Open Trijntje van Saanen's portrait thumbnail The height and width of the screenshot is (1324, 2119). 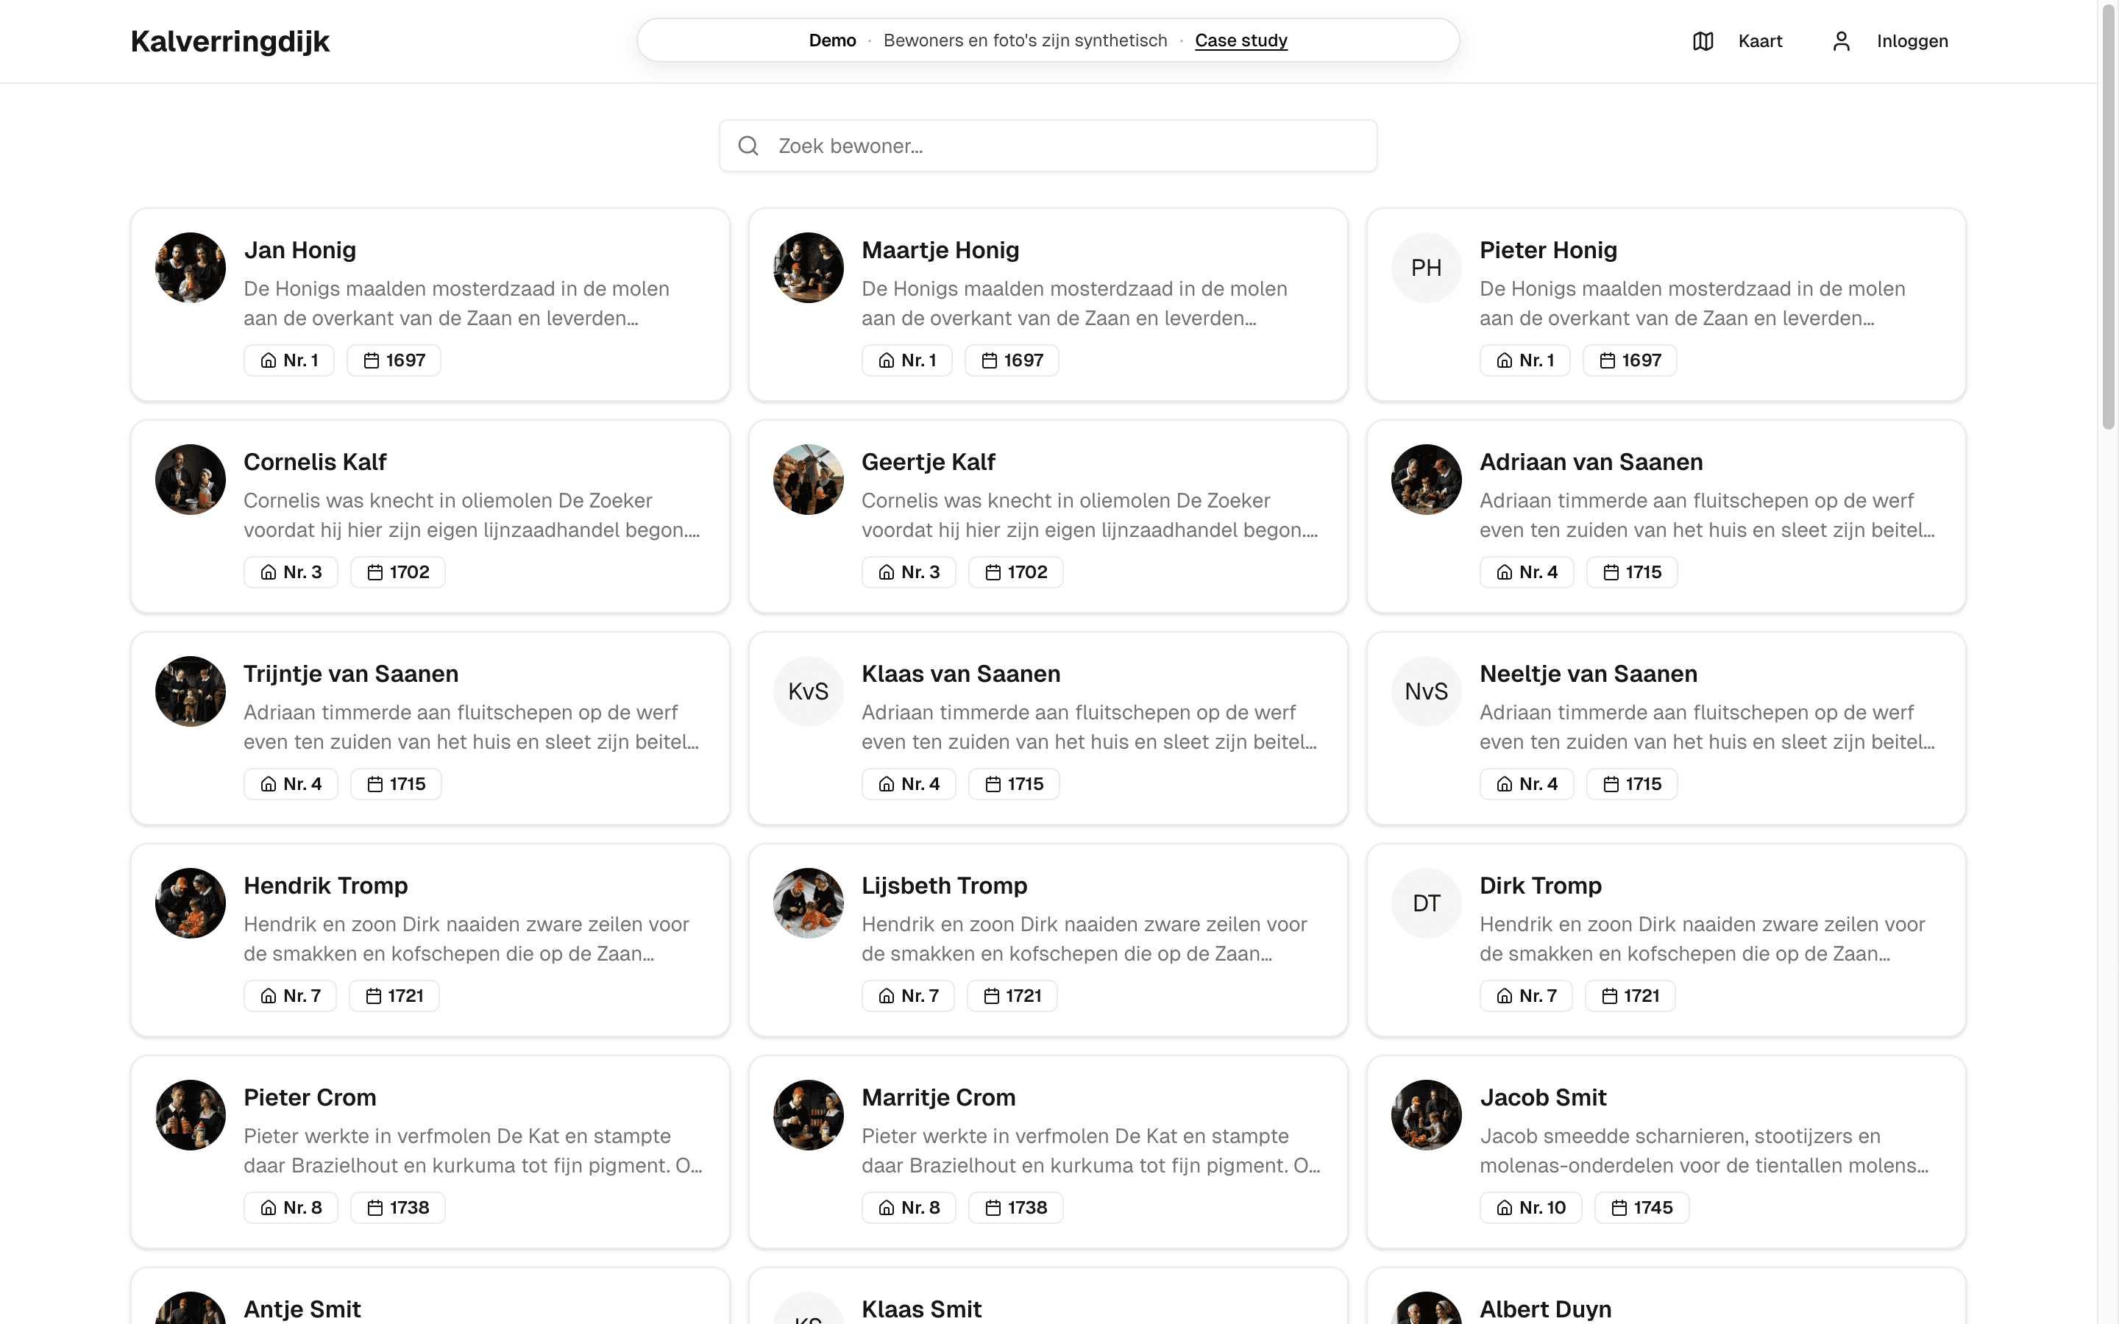pos(190,691)
